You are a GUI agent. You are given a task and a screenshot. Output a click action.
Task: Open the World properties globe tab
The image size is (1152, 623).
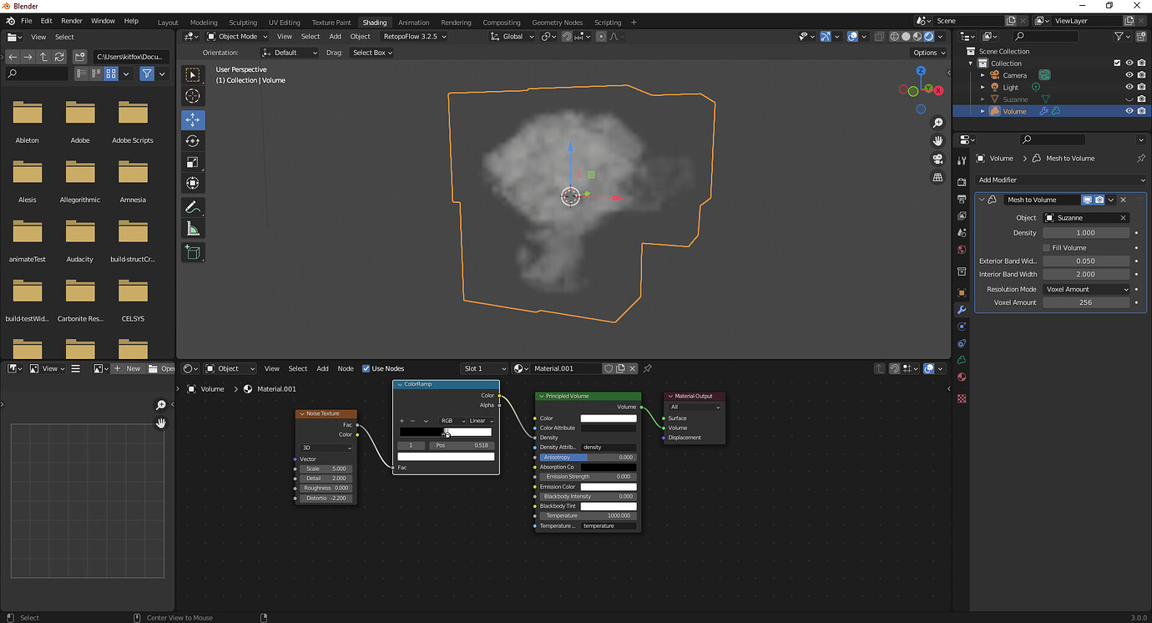pos(962,249)
